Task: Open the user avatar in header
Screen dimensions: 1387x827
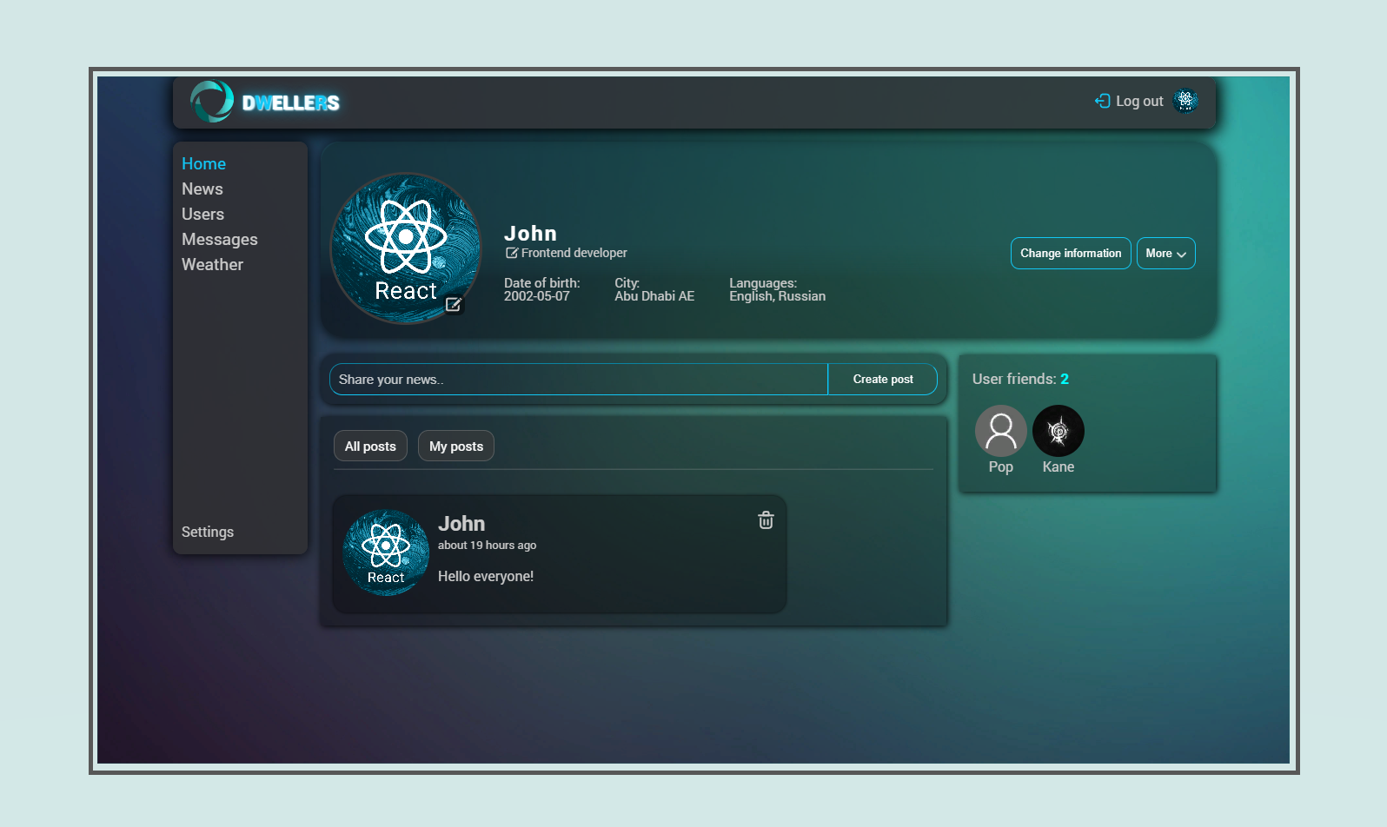Action: tap(1185, 101)
